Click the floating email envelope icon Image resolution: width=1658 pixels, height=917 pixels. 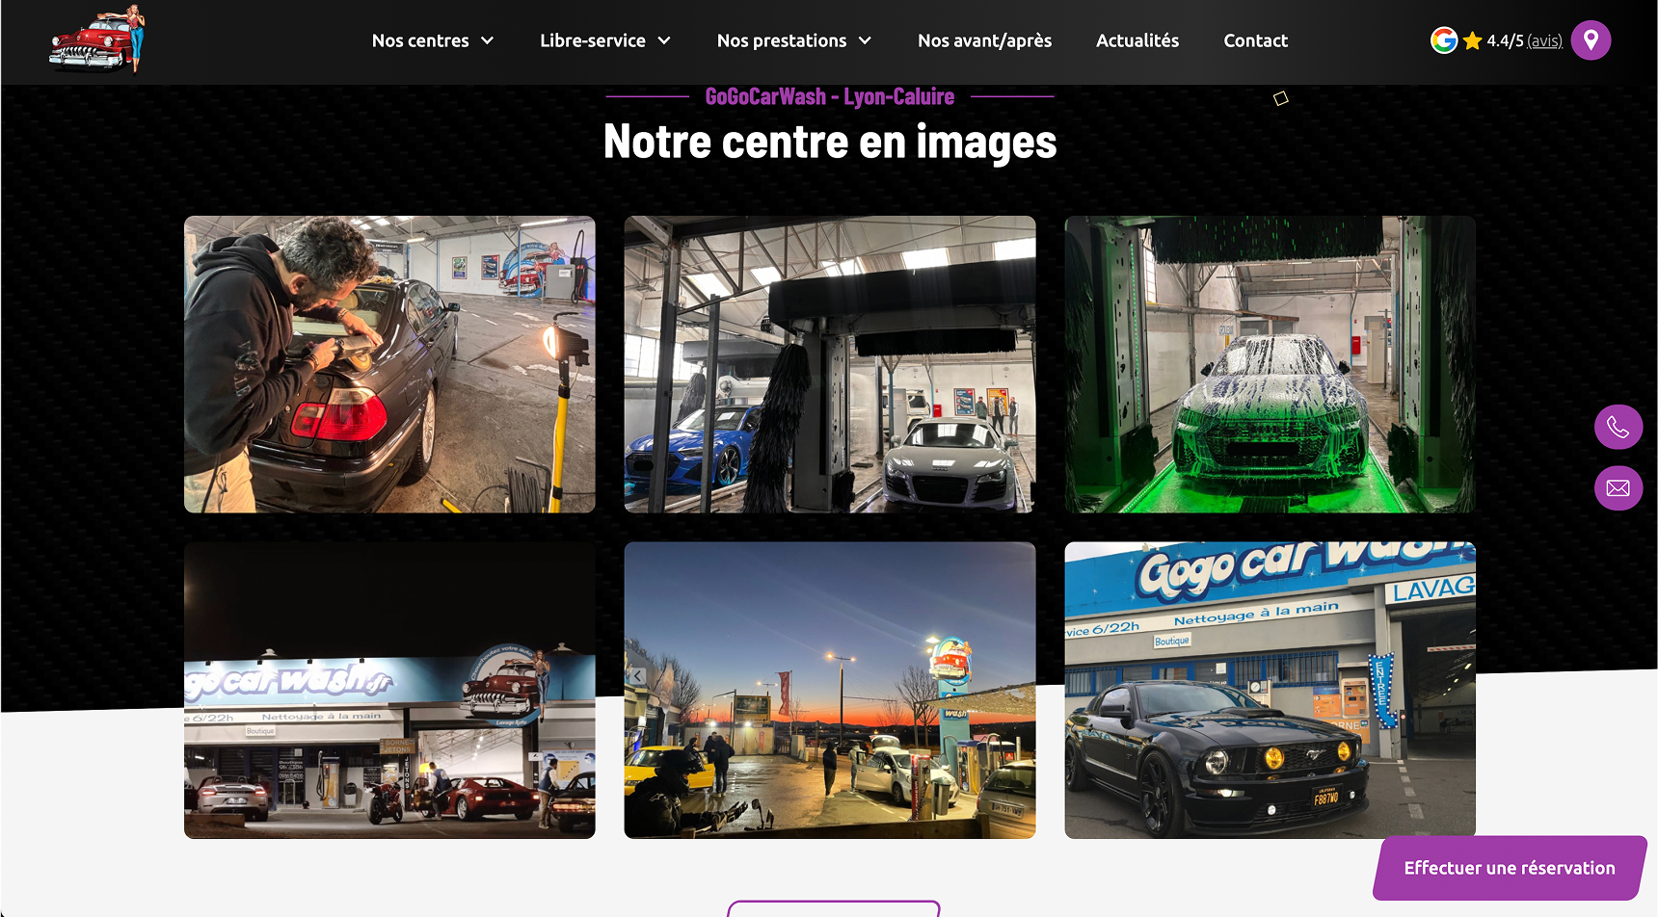point(1618,488)
